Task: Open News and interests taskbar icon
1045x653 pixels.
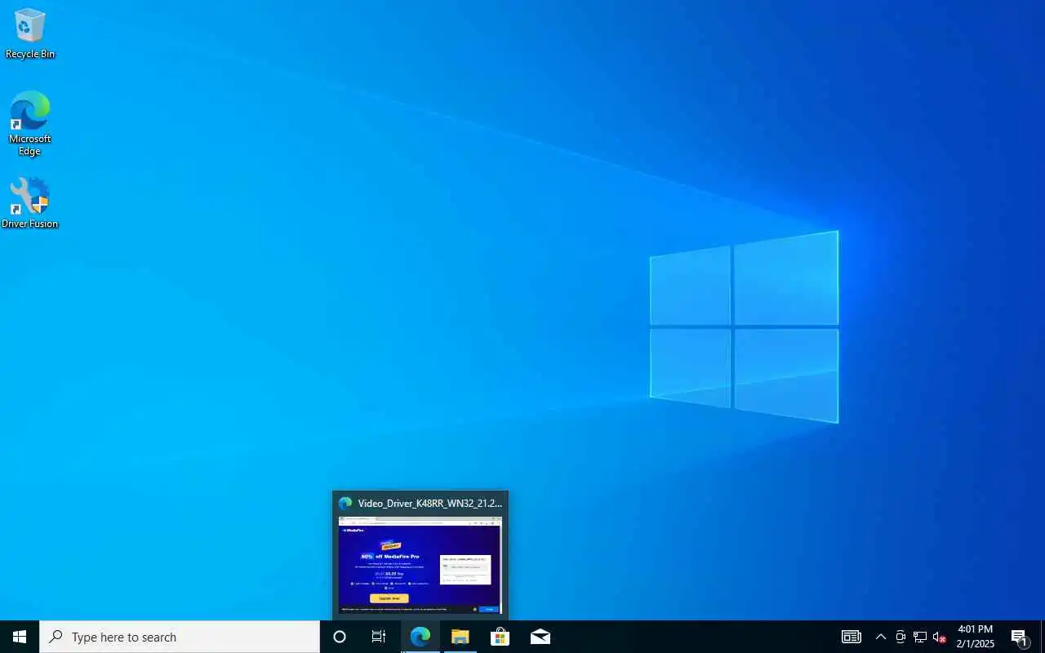Action: (x=852, y=637)
